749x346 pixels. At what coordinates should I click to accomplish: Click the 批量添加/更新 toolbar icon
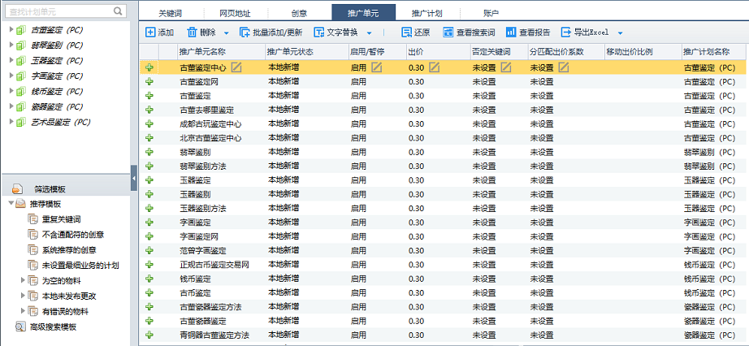(245, 32)
